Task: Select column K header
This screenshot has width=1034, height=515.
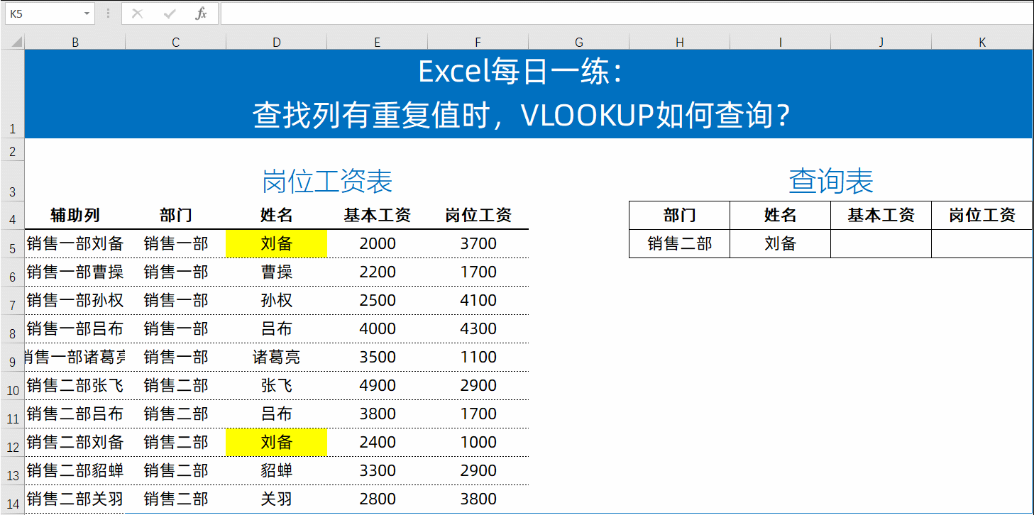Action: (982, 43)
